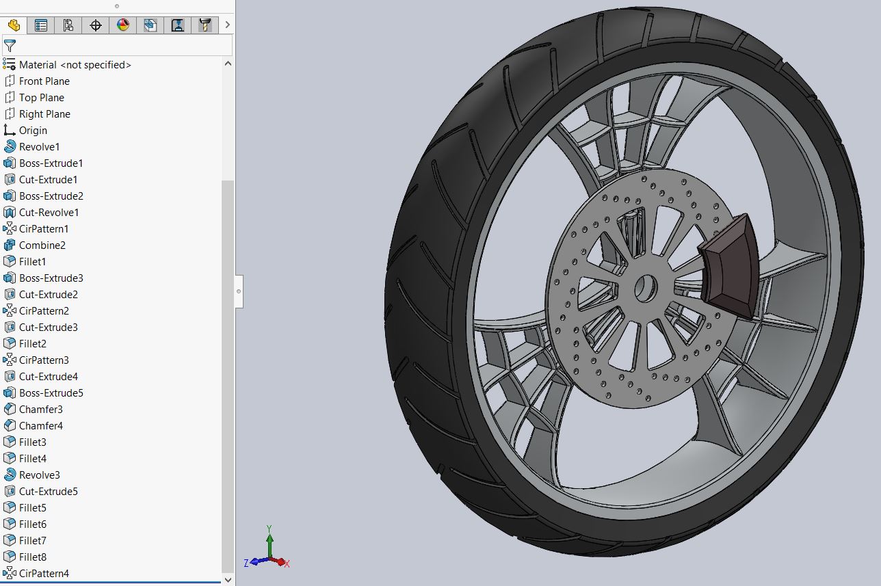Select the DimXpertManager crosshair icon
This screenshot has height=586, width=881.
95,25
